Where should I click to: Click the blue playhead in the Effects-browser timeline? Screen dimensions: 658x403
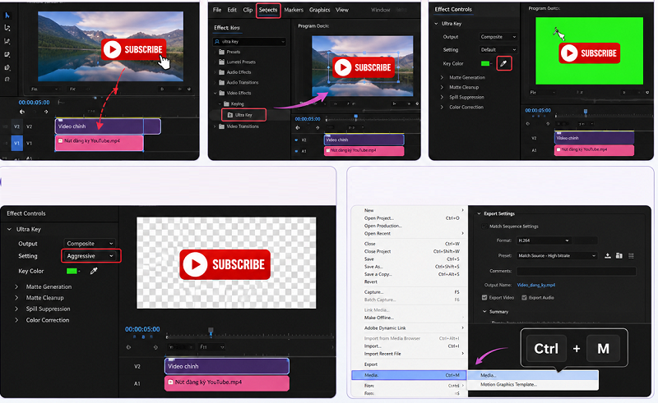pyautogui.click(x=356, y=117)
